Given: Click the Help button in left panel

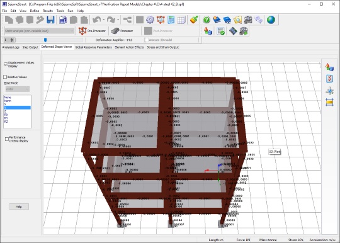Looking at the screenshot, I should (19, 206).
